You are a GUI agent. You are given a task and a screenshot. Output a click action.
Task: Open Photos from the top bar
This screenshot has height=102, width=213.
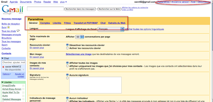(x=38, y=2)
